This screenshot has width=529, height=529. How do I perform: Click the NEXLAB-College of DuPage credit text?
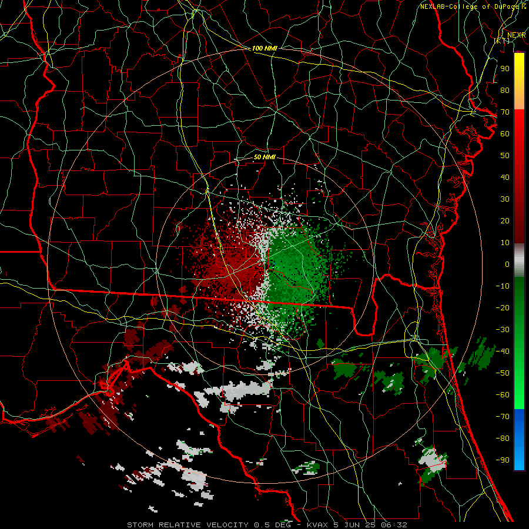(470, 6)
